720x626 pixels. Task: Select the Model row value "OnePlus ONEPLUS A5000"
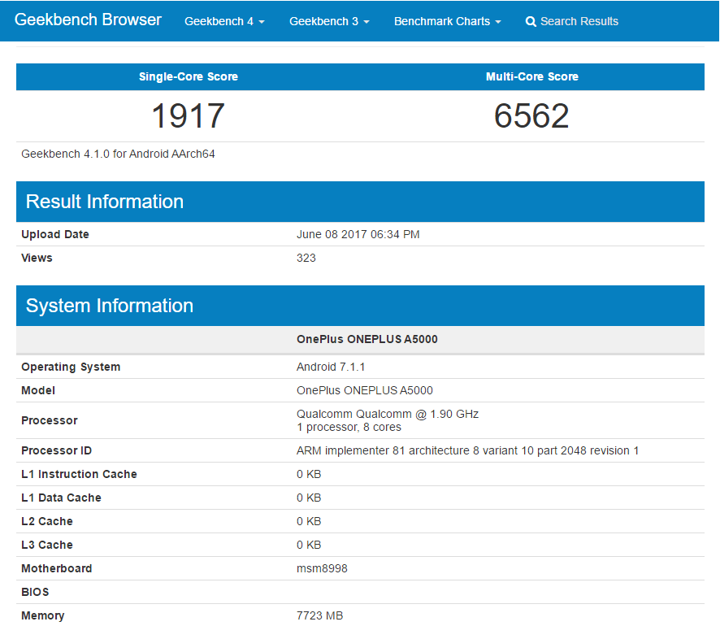point(365,390)
